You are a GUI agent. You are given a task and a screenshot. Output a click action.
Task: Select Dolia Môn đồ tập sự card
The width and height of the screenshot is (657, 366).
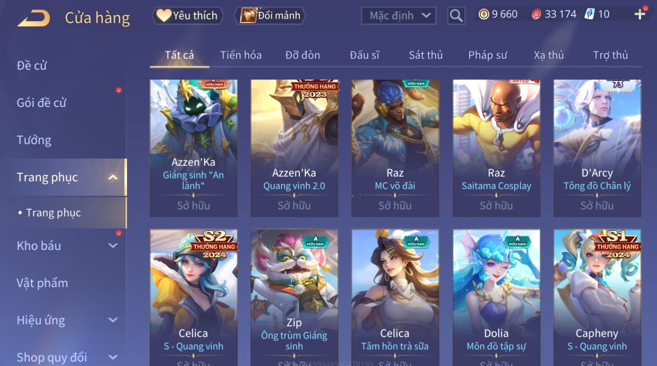click(496, 298)
